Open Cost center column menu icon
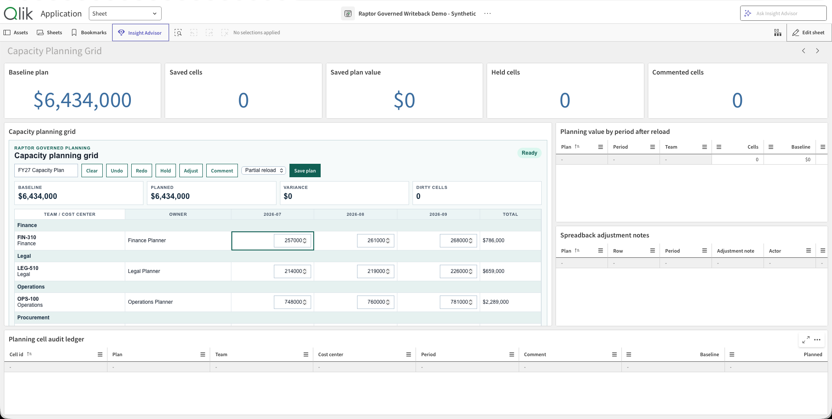This screenshot has height=419, width=832. click(408, 354)
